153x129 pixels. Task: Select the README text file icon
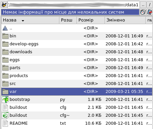click(5, 123)
